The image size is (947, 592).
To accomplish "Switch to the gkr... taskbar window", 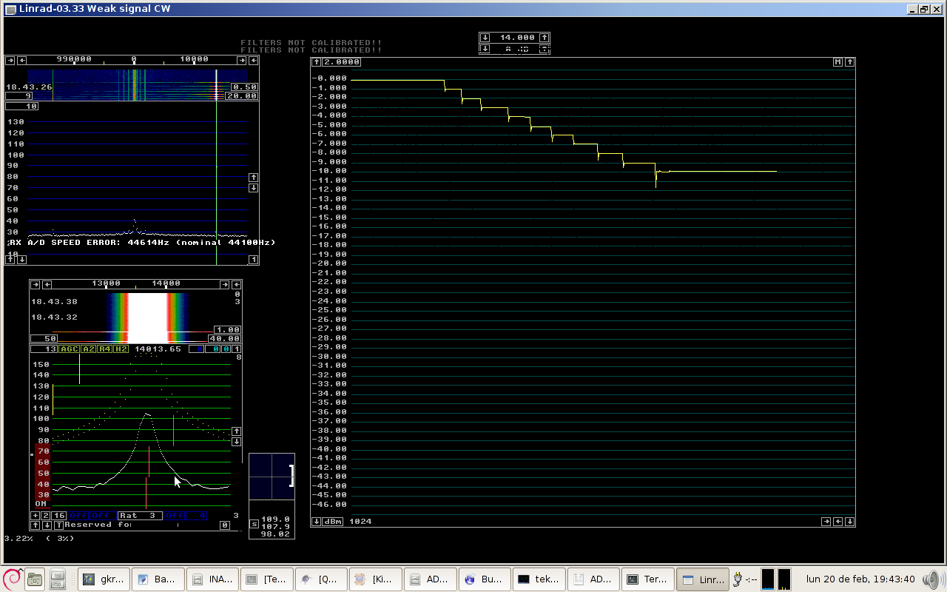I will coord(104,579).
